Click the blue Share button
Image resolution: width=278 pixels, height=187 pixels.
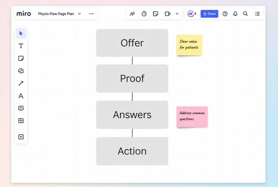click(209, 14)
